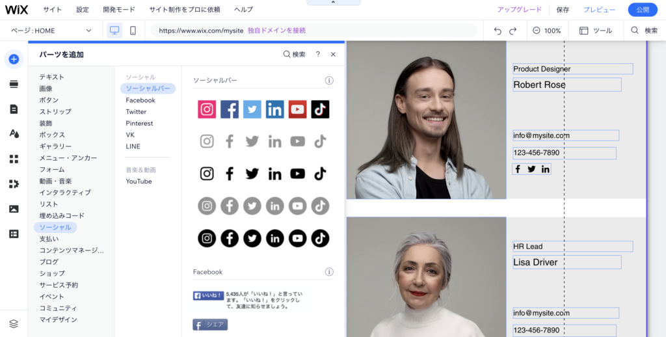Select the Pinterest subcategory
Viewport: 666px width, 337px height.
click(x=139, y=123)
